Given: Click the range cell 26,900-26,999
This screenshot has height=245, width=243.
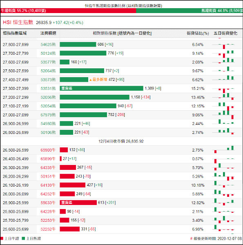Looking at the screenshot, I should pyautogui.click(x=16, y=124).
